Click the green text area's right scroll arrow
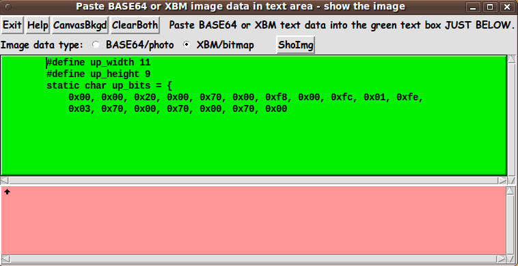 tap(502, 180)
